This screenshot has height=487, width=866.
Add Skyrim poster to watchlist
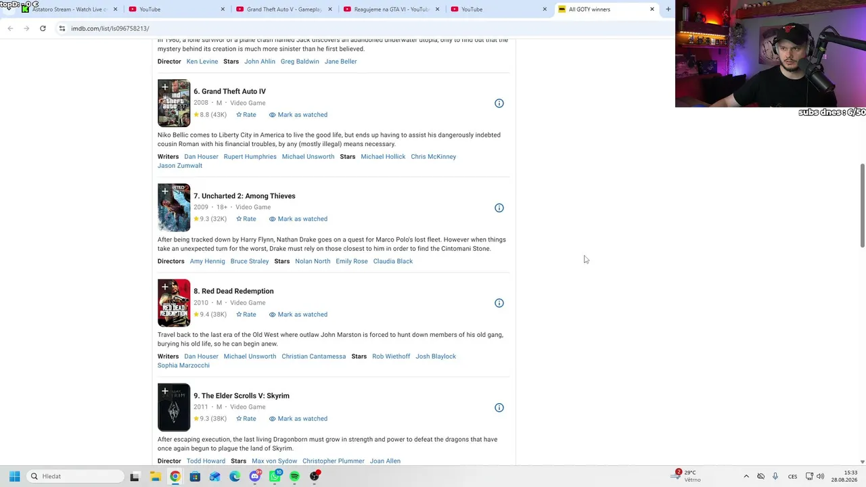point(164,391)
